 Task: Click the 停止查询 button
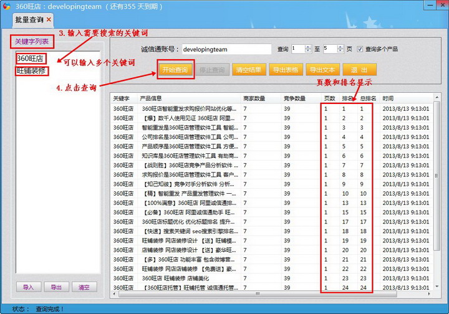pyautogui.click(x=212, y=70)
